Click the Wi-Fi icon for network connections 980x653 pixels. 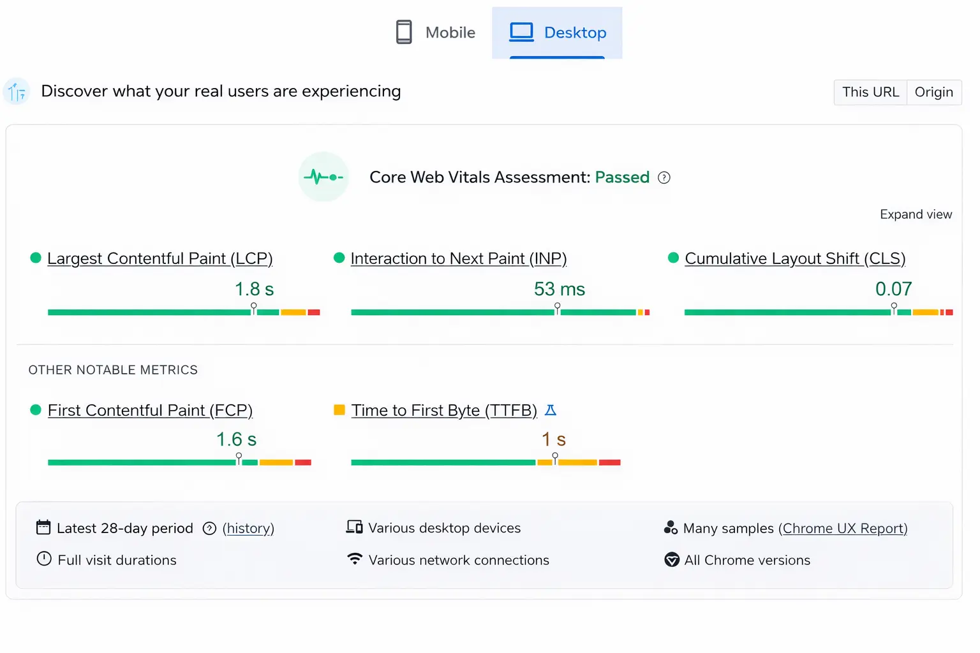pos(355,559)
